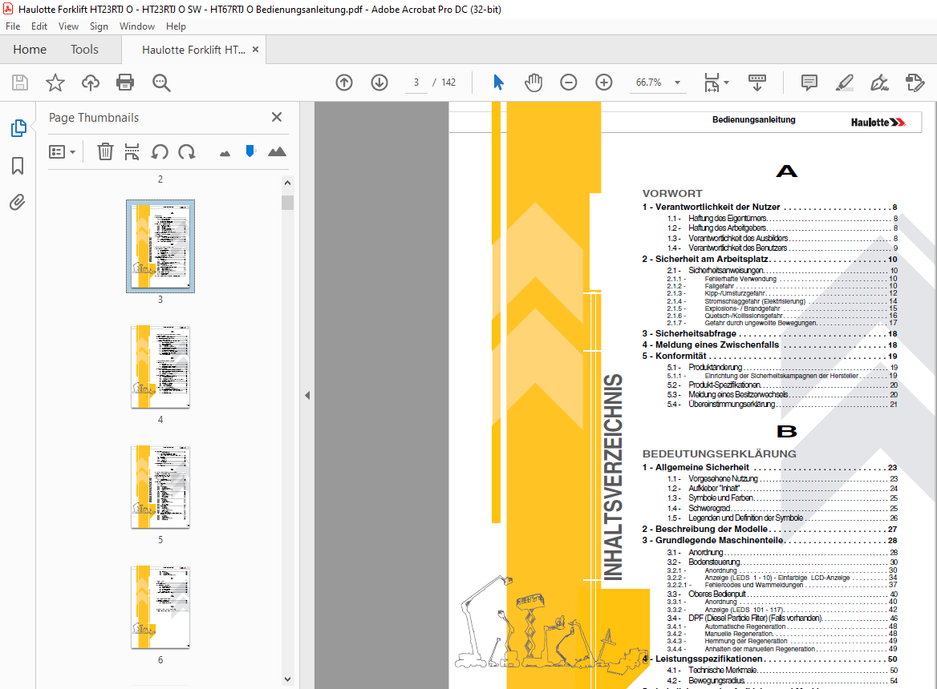Close the Page Thumbnails panel
937x689 pixels.
(x=277, y=117)
